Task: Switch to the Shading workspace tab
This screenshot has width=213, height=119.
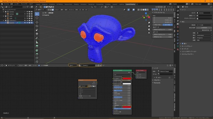Action: tap(76, 4)
